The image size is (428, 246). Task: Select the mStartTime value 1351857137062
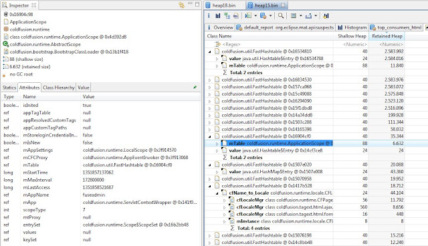click(x=98, y=172)
